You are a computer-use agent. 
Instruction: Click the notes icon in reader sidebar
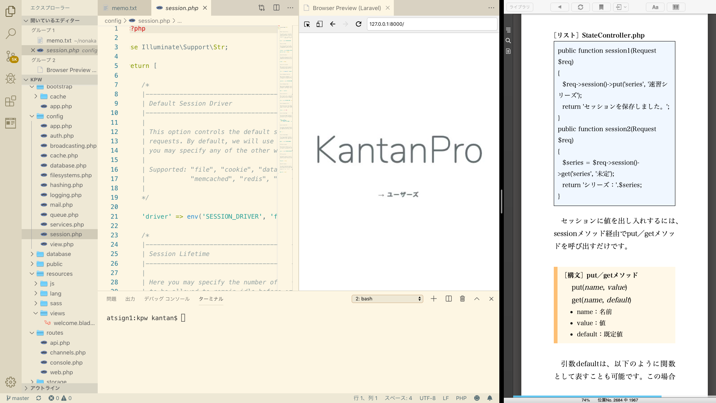(x=508, y=51)
